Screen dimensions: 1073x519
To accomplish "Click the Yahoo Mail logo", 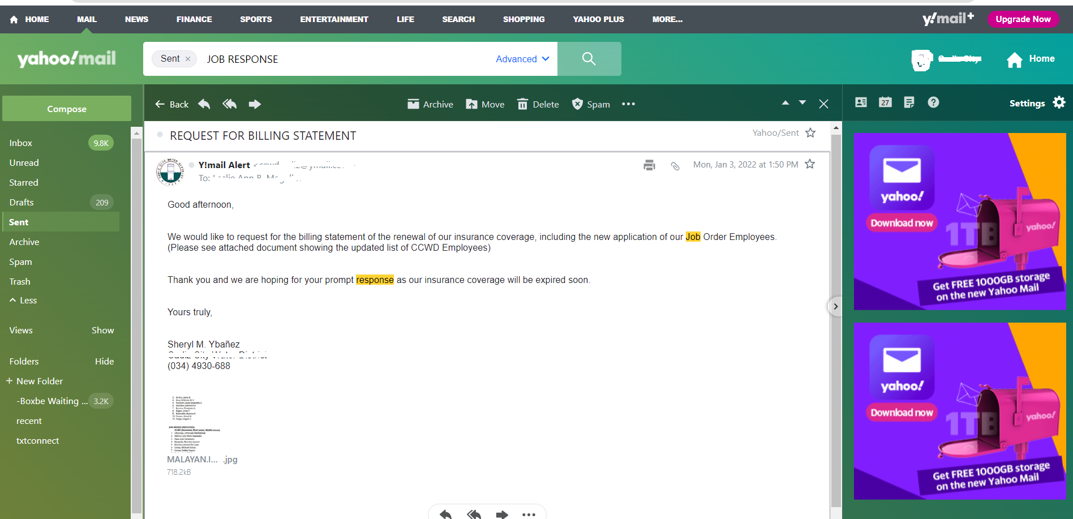I will point(67,58).
